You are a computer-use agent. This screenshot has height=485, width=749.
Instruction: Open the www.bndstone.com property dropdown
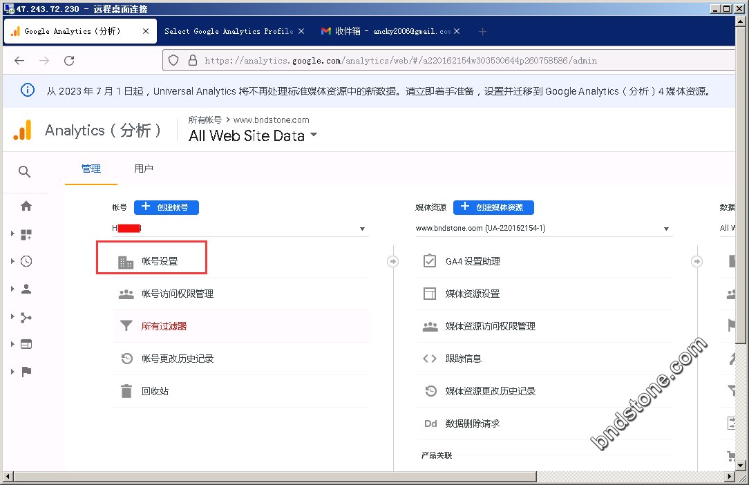543,229
